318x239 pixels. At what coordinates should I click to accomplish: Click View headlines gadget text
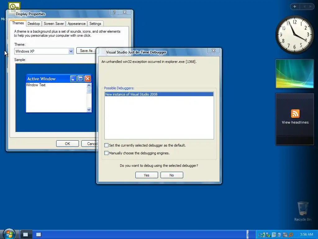click(x=295, y=122)
